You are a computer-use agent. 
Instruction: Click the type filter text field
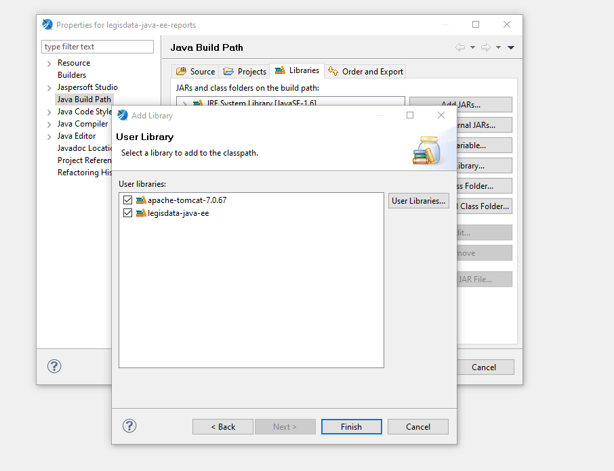coord(98,47)
